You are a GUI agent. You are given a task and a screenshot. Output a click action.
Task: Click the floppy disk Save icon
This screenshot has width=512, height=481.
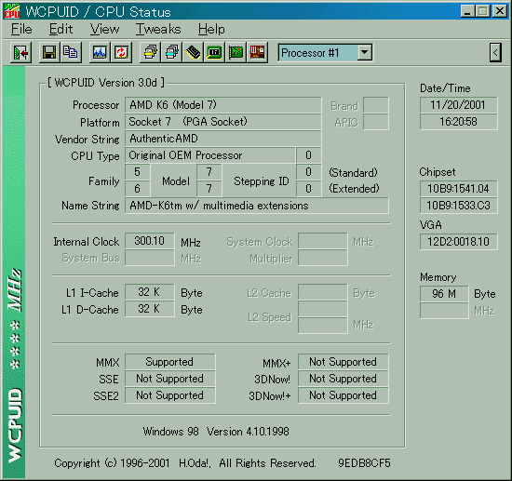coord(49,52)
